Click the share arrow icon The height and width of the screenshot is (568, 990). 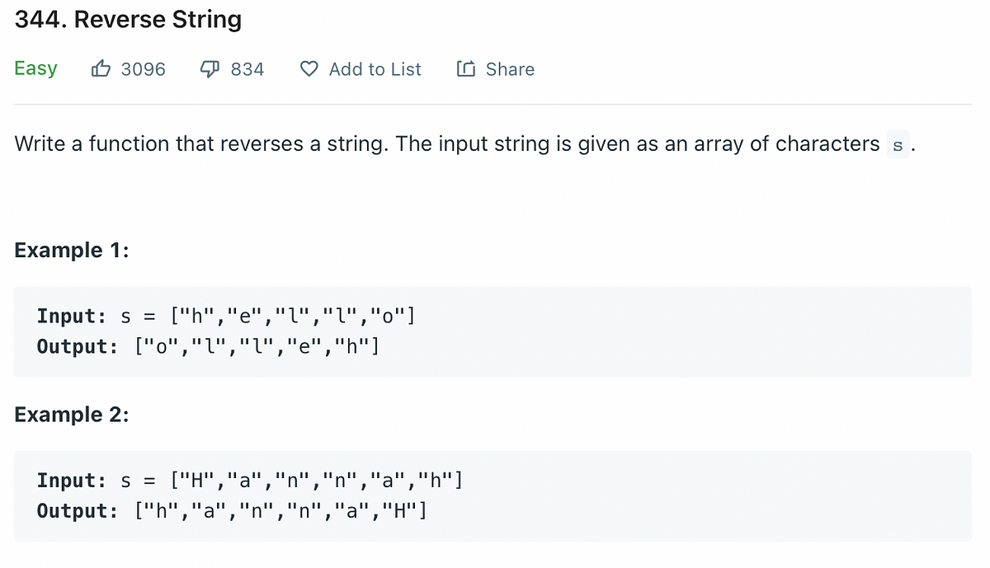point(465,69)
